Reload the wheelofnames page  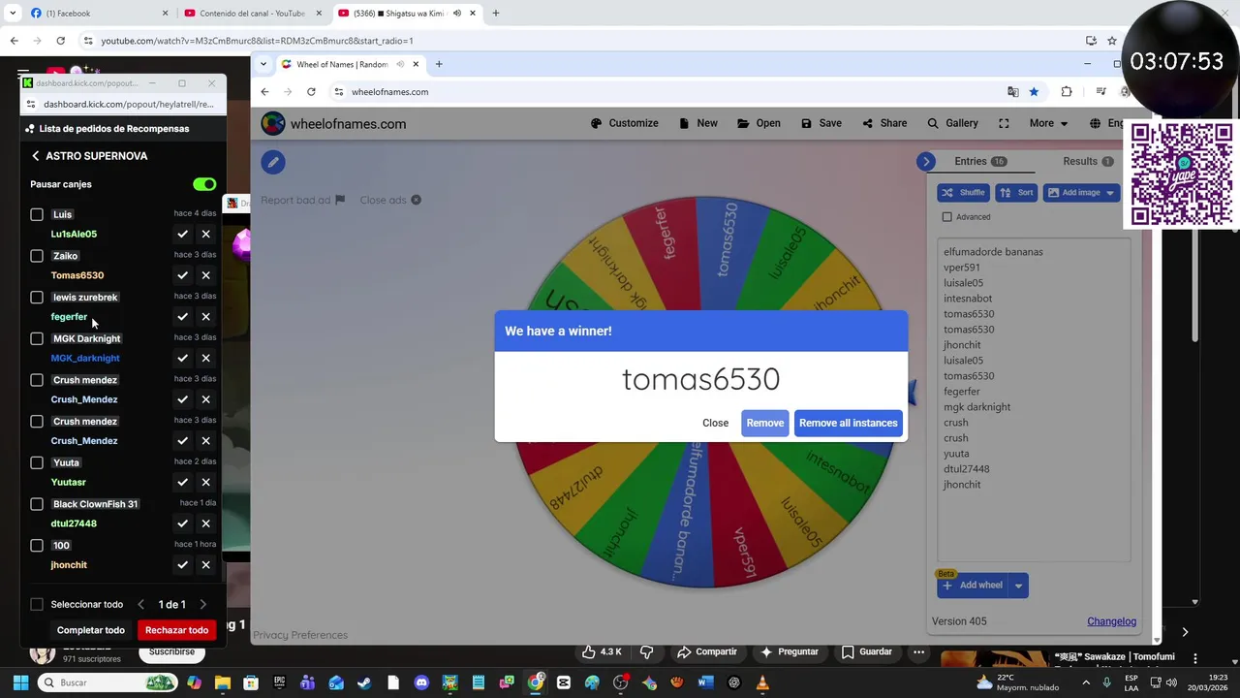[311, 92]
